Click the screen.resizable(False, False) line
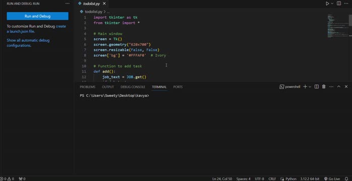The image size is (352, 181). 127,50
